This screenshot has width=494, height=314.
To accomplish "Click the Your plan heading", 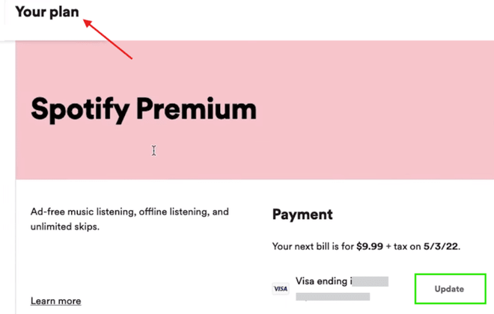I will (x=47, y=12).
